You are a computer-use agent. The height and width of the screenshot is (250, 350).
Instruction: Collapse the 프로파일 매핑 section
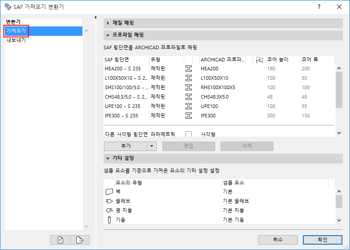click(108, 35)
